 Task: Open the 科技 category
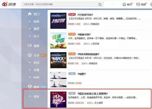point(36,63)
